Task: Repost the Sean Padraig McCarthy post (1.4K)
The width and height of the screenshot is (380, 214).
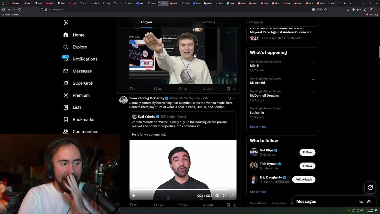Action: tap(159, 205)
